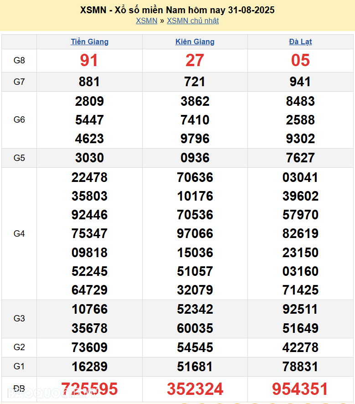Open the XSMN breadcrumb link

[146, 21]
